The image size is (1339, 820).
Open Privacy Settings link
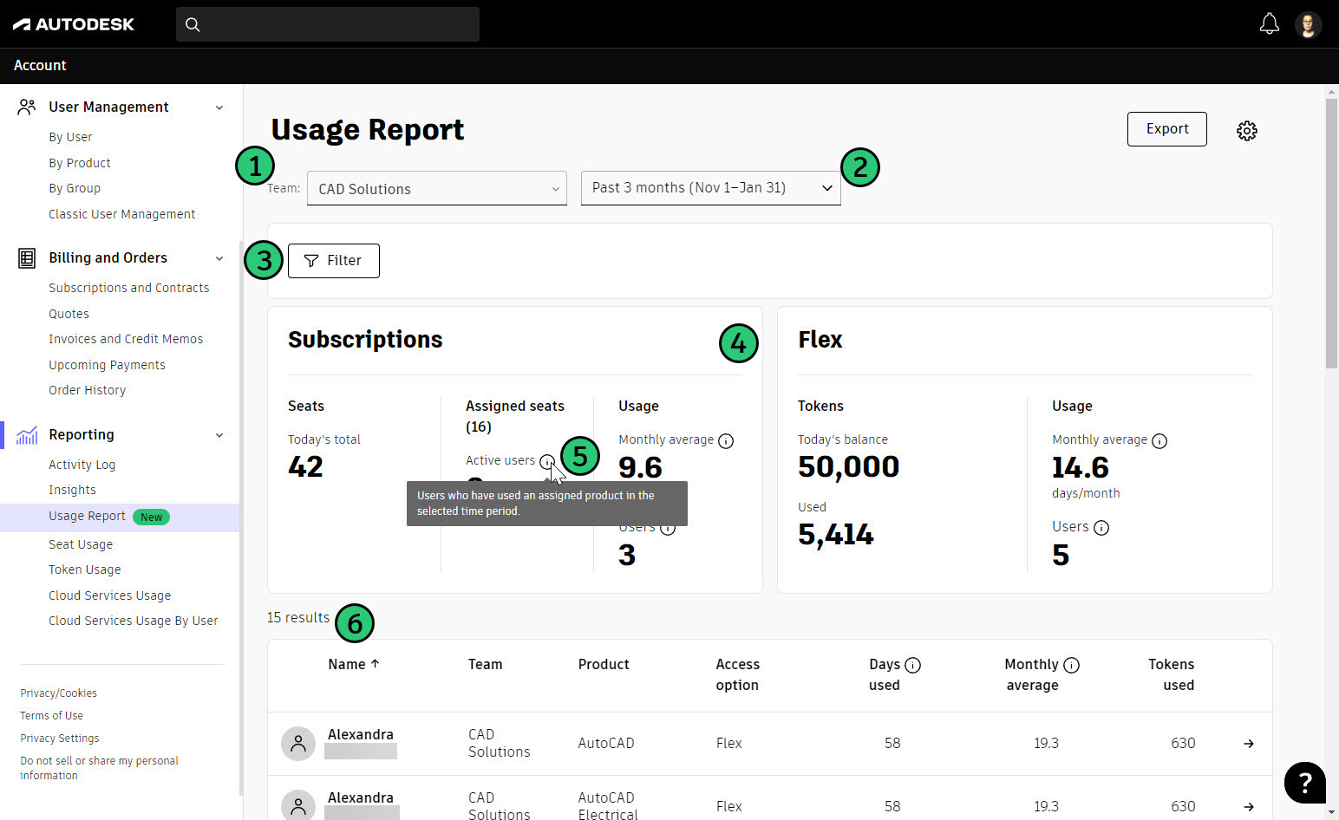[x=60, y=739]
